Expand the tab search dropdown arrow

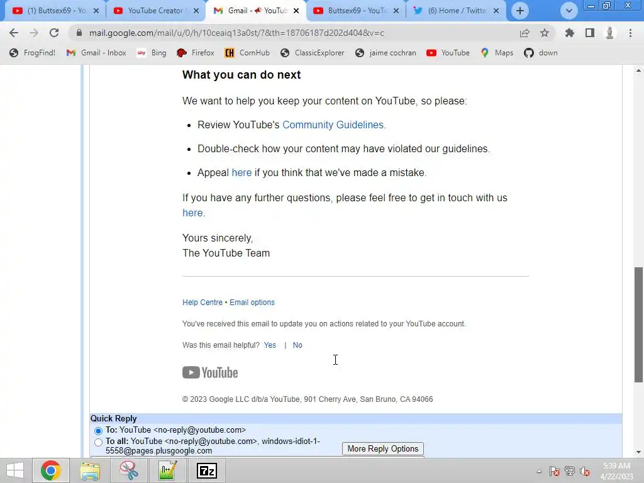point(569,11)
